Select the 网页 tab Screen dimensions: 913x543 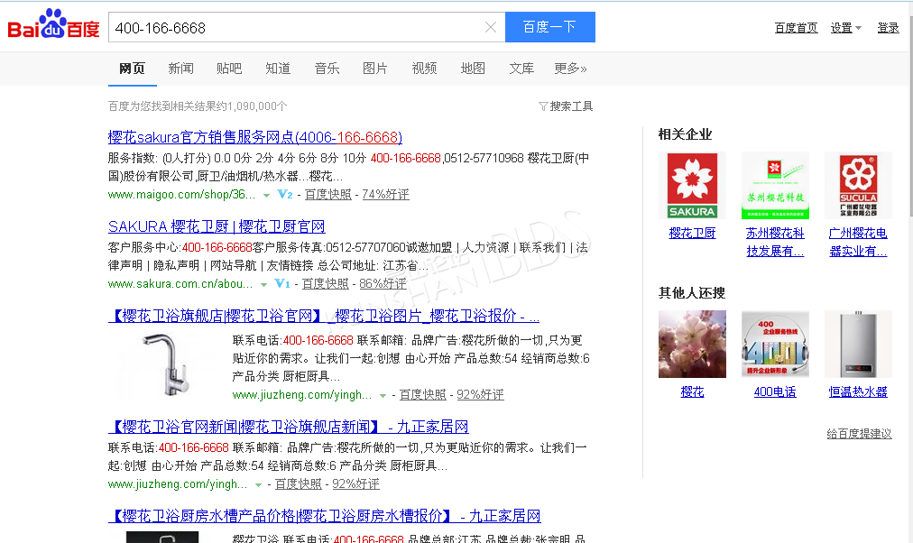pyautogui.click(x=133, y=69)
